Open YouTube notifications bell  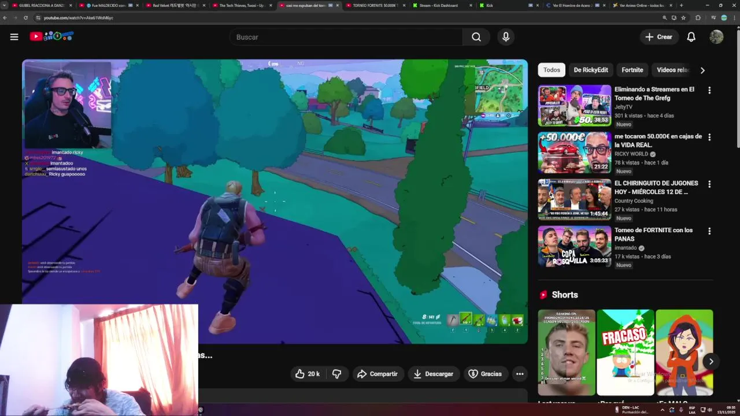pos(691,37)
